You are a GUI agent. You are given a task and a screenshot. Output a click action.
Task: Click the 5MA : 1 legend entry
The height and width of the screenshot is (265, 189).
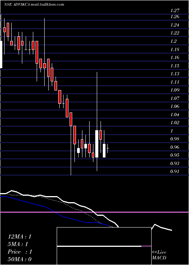18,244
